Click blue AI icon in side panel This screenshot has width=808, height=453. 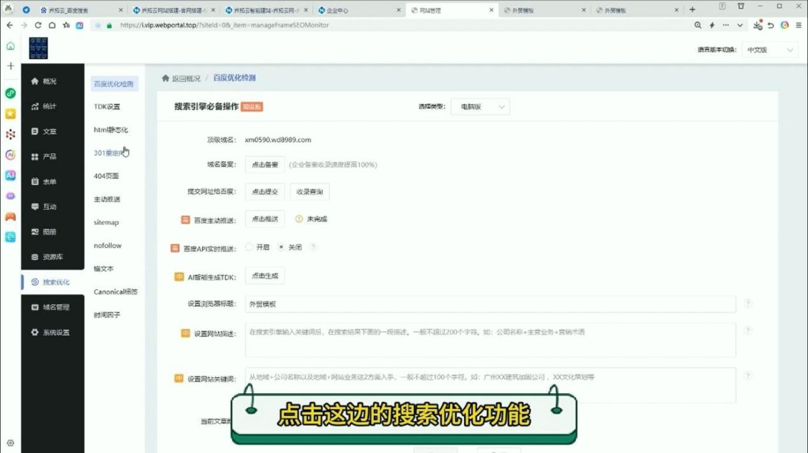click(x=10, y=176)
